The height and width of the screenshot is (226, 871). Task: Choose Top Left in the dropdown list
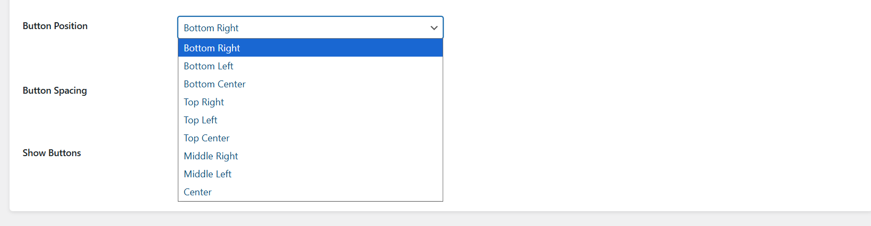point(201,120)
